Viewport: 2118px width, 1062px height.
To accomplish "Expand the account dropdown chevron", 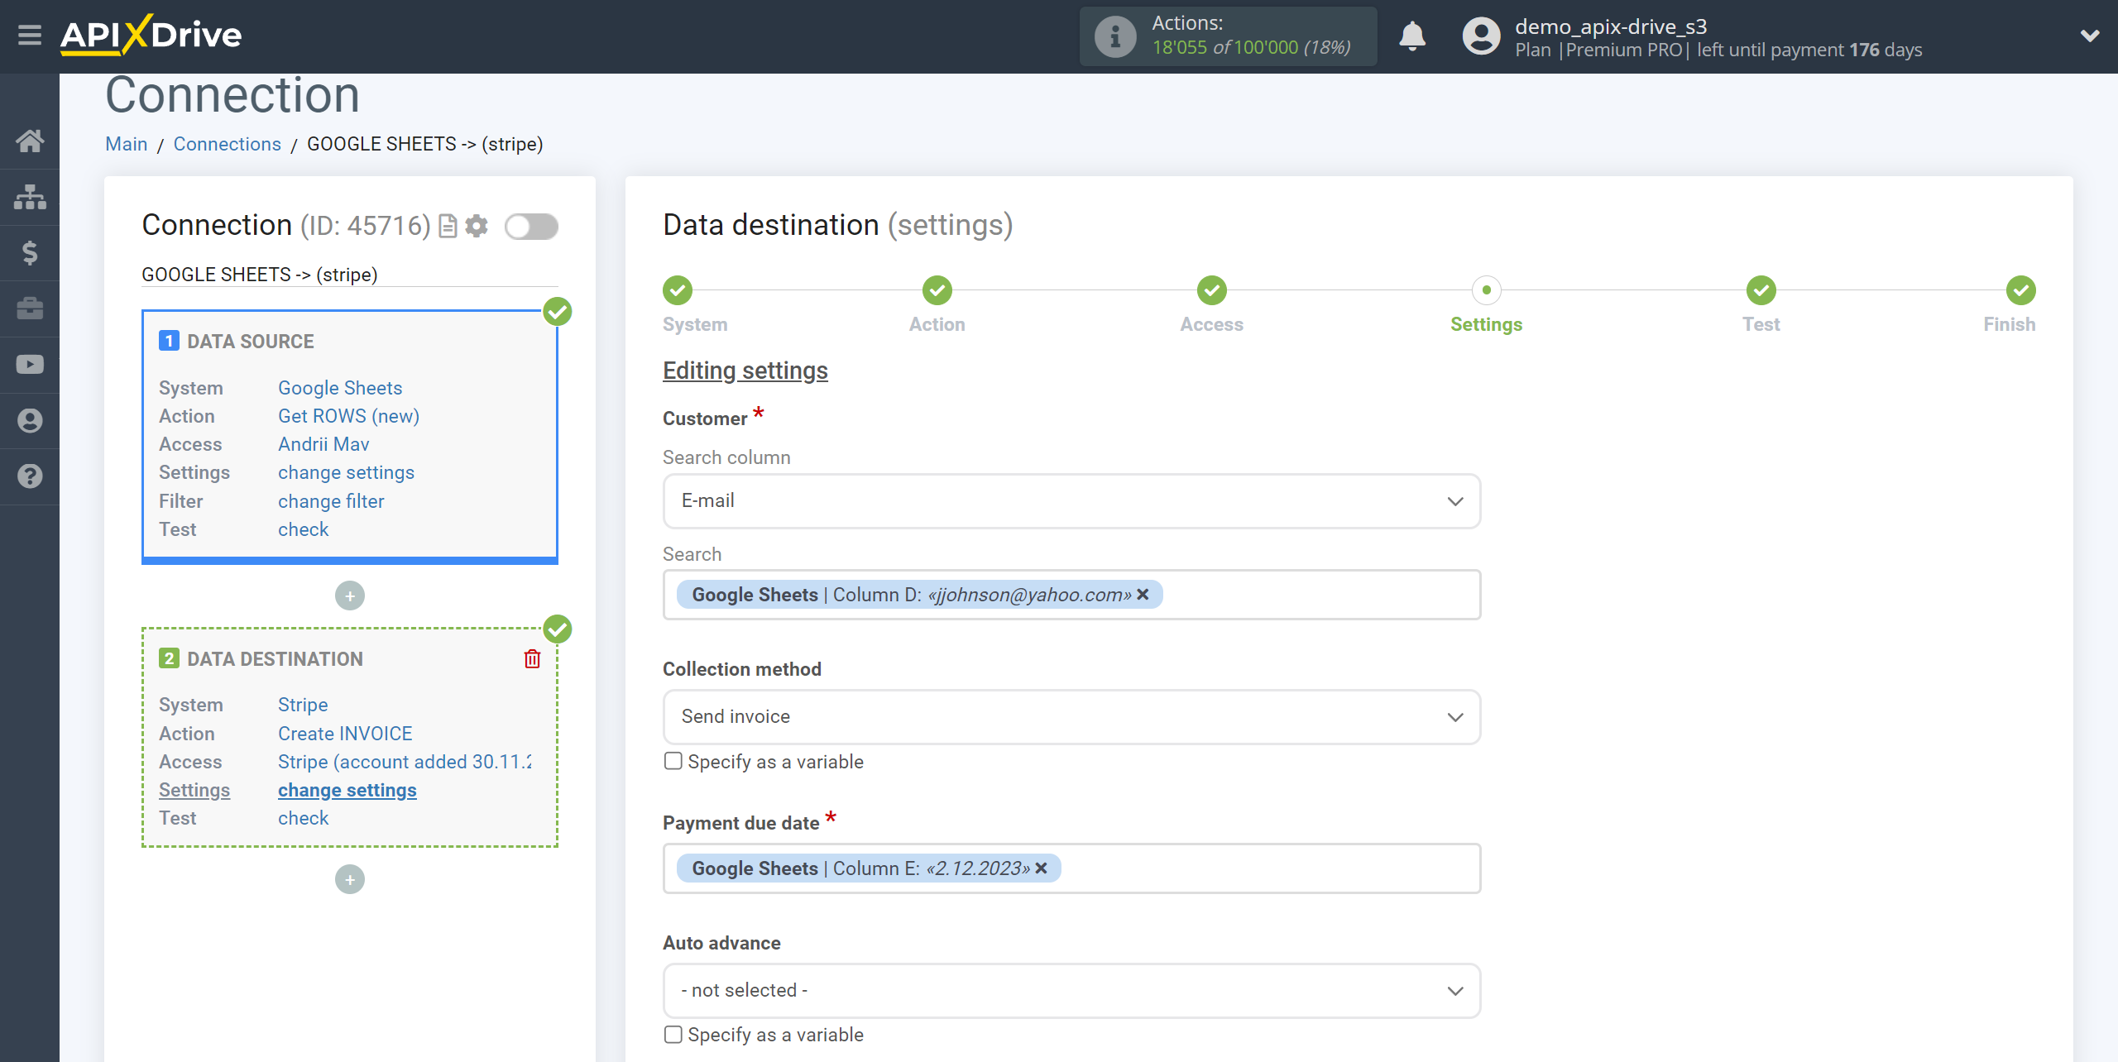I will pos(2090,36).
